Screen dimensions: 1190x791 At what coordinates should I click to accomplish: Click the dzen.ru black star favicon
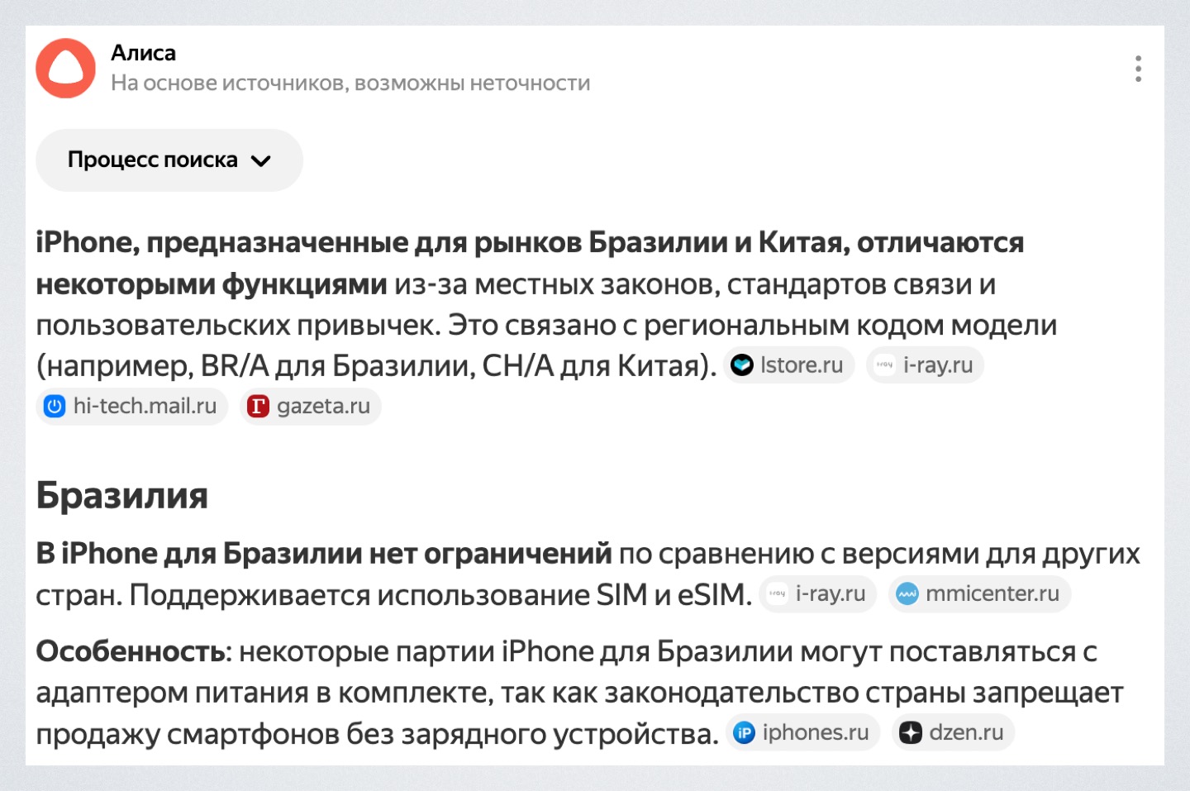coord(910,733)
